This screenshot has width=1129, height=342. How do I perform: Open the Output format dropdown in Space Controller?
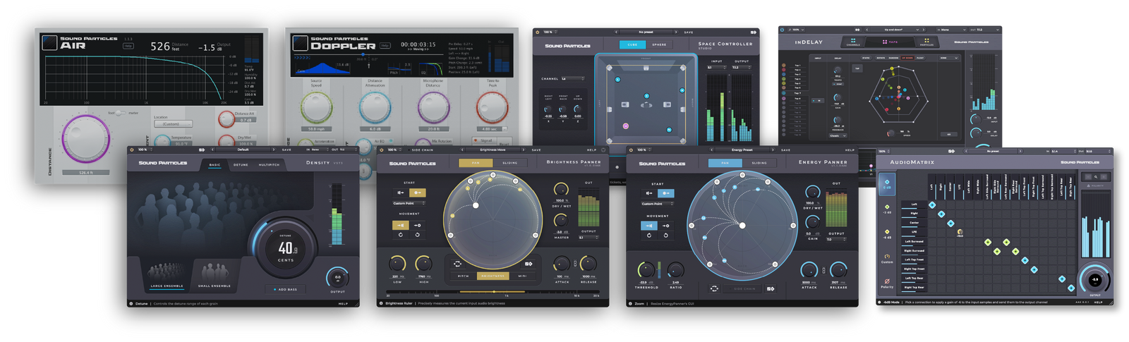click(x=741, y=68)
